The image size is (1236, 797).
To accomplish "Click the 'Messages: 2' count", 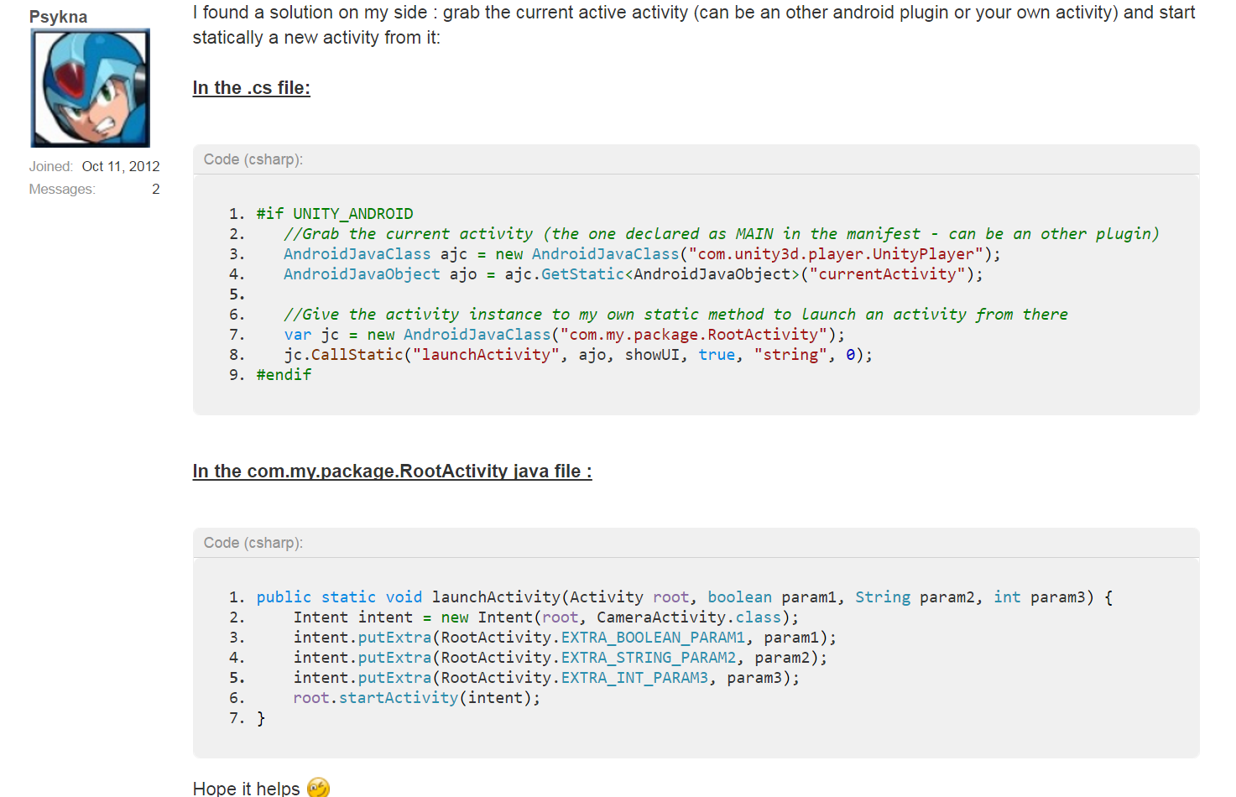I will click(95, 189).
